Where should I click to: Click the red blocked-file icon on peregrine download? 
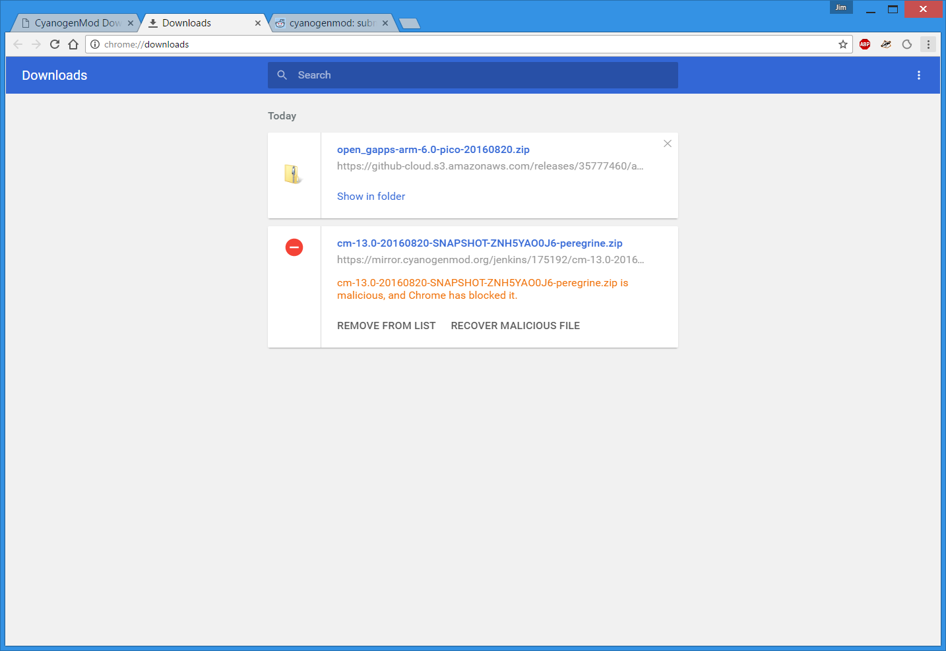pos(294,247)
